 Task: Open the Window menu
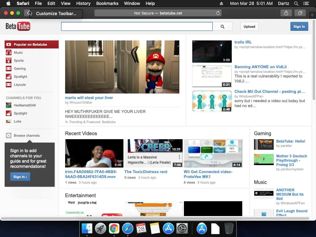tap(132, 3)
